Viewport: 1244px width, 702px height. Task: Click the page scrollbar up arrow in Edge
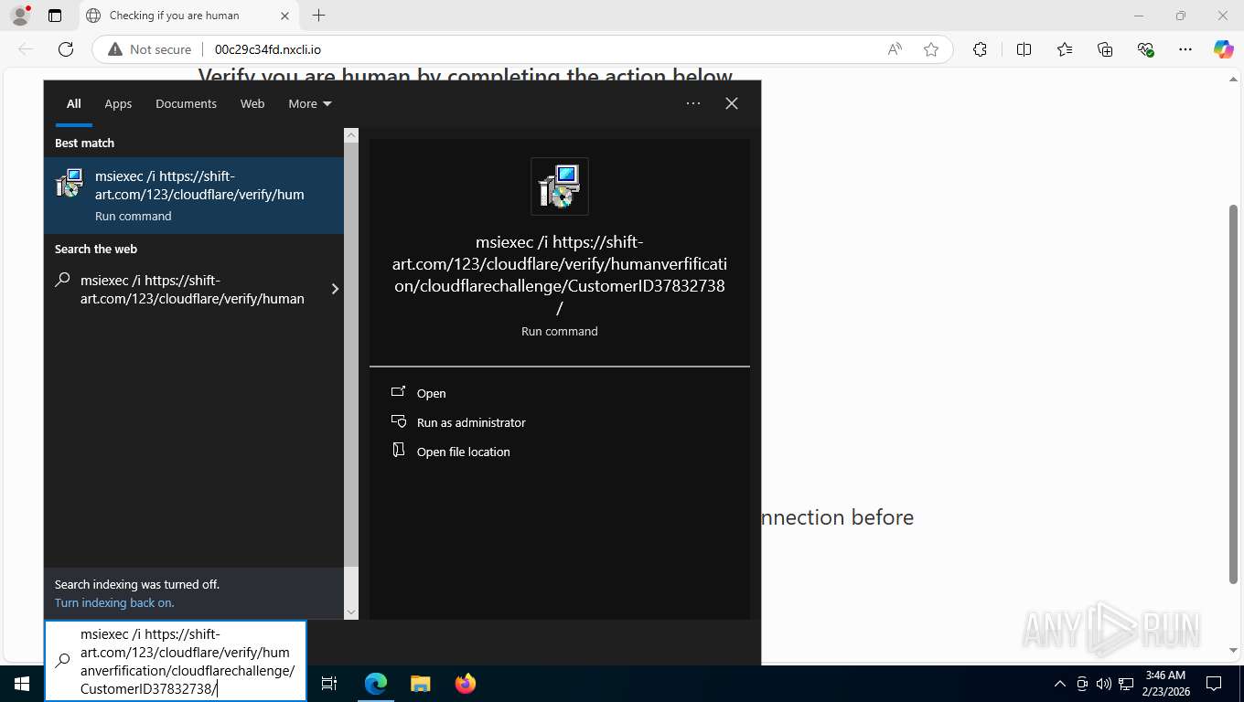click(1233, 80)
